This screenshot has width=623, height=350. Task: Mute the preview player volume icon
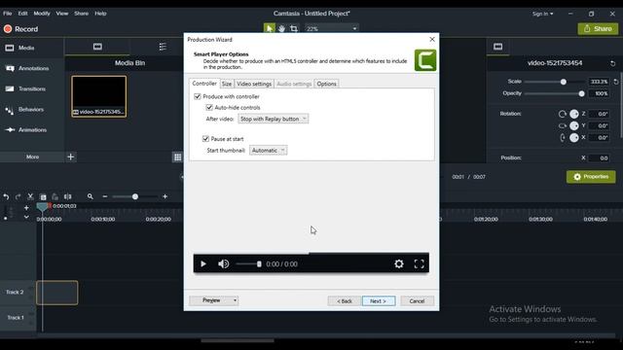pos(223,263)
